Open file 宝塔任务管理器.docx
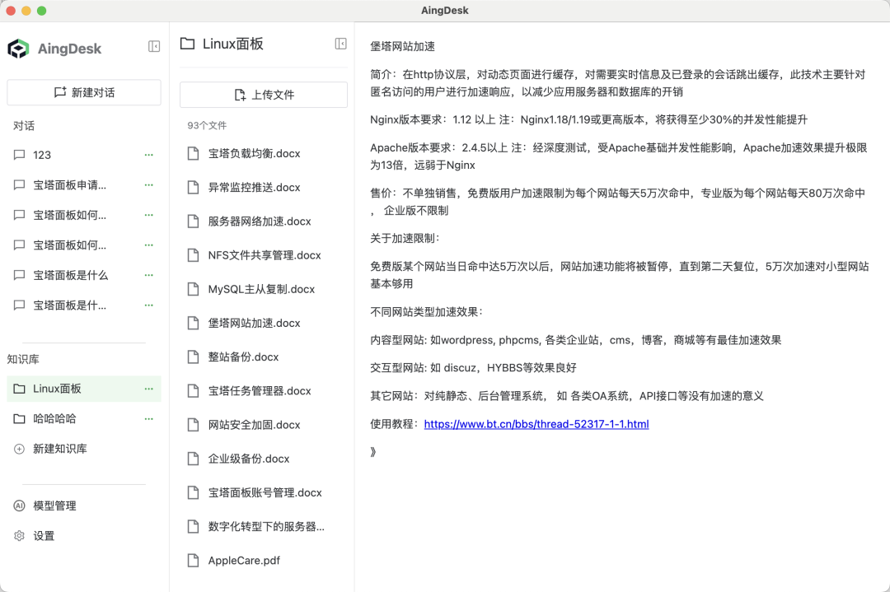 [264, 391]
